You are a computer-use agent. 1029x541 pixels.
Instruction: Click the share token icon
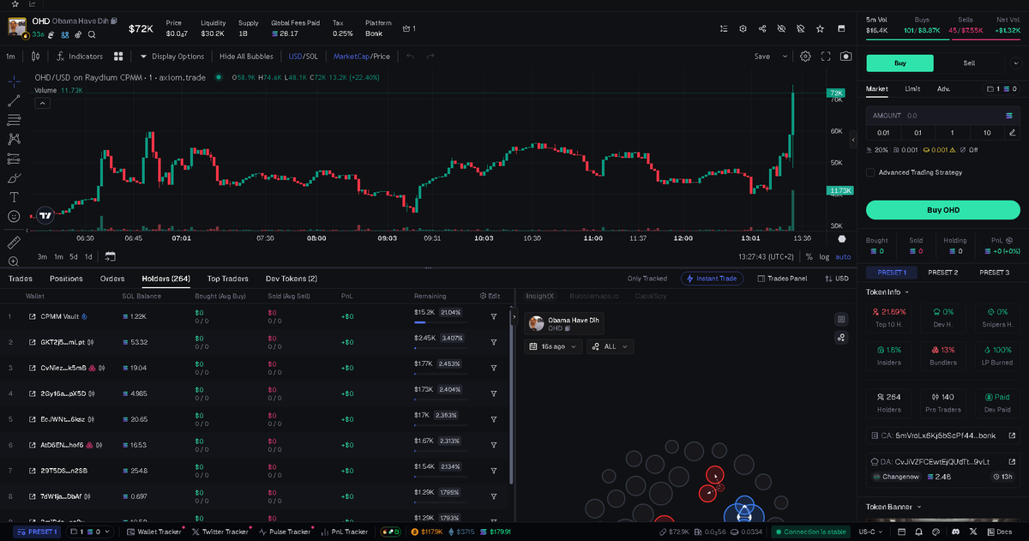[762, 28]
